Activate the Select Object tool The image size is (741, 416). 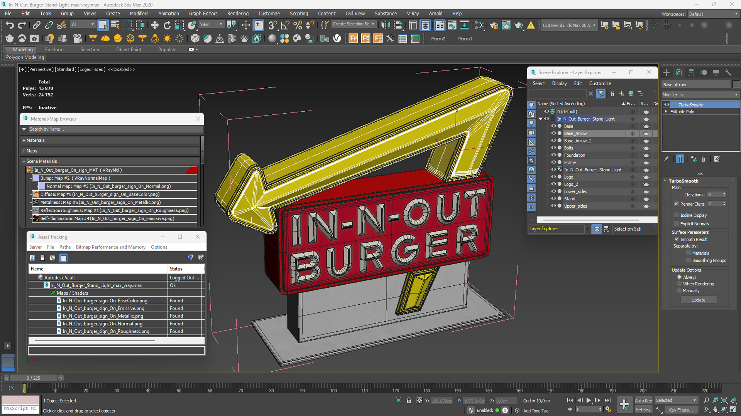coord(103,25)
